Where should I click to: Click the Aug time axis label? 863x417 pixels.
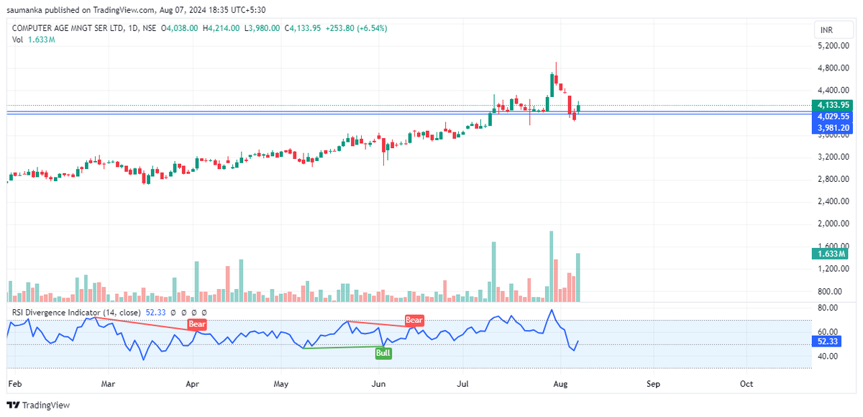tap(562, 385)
